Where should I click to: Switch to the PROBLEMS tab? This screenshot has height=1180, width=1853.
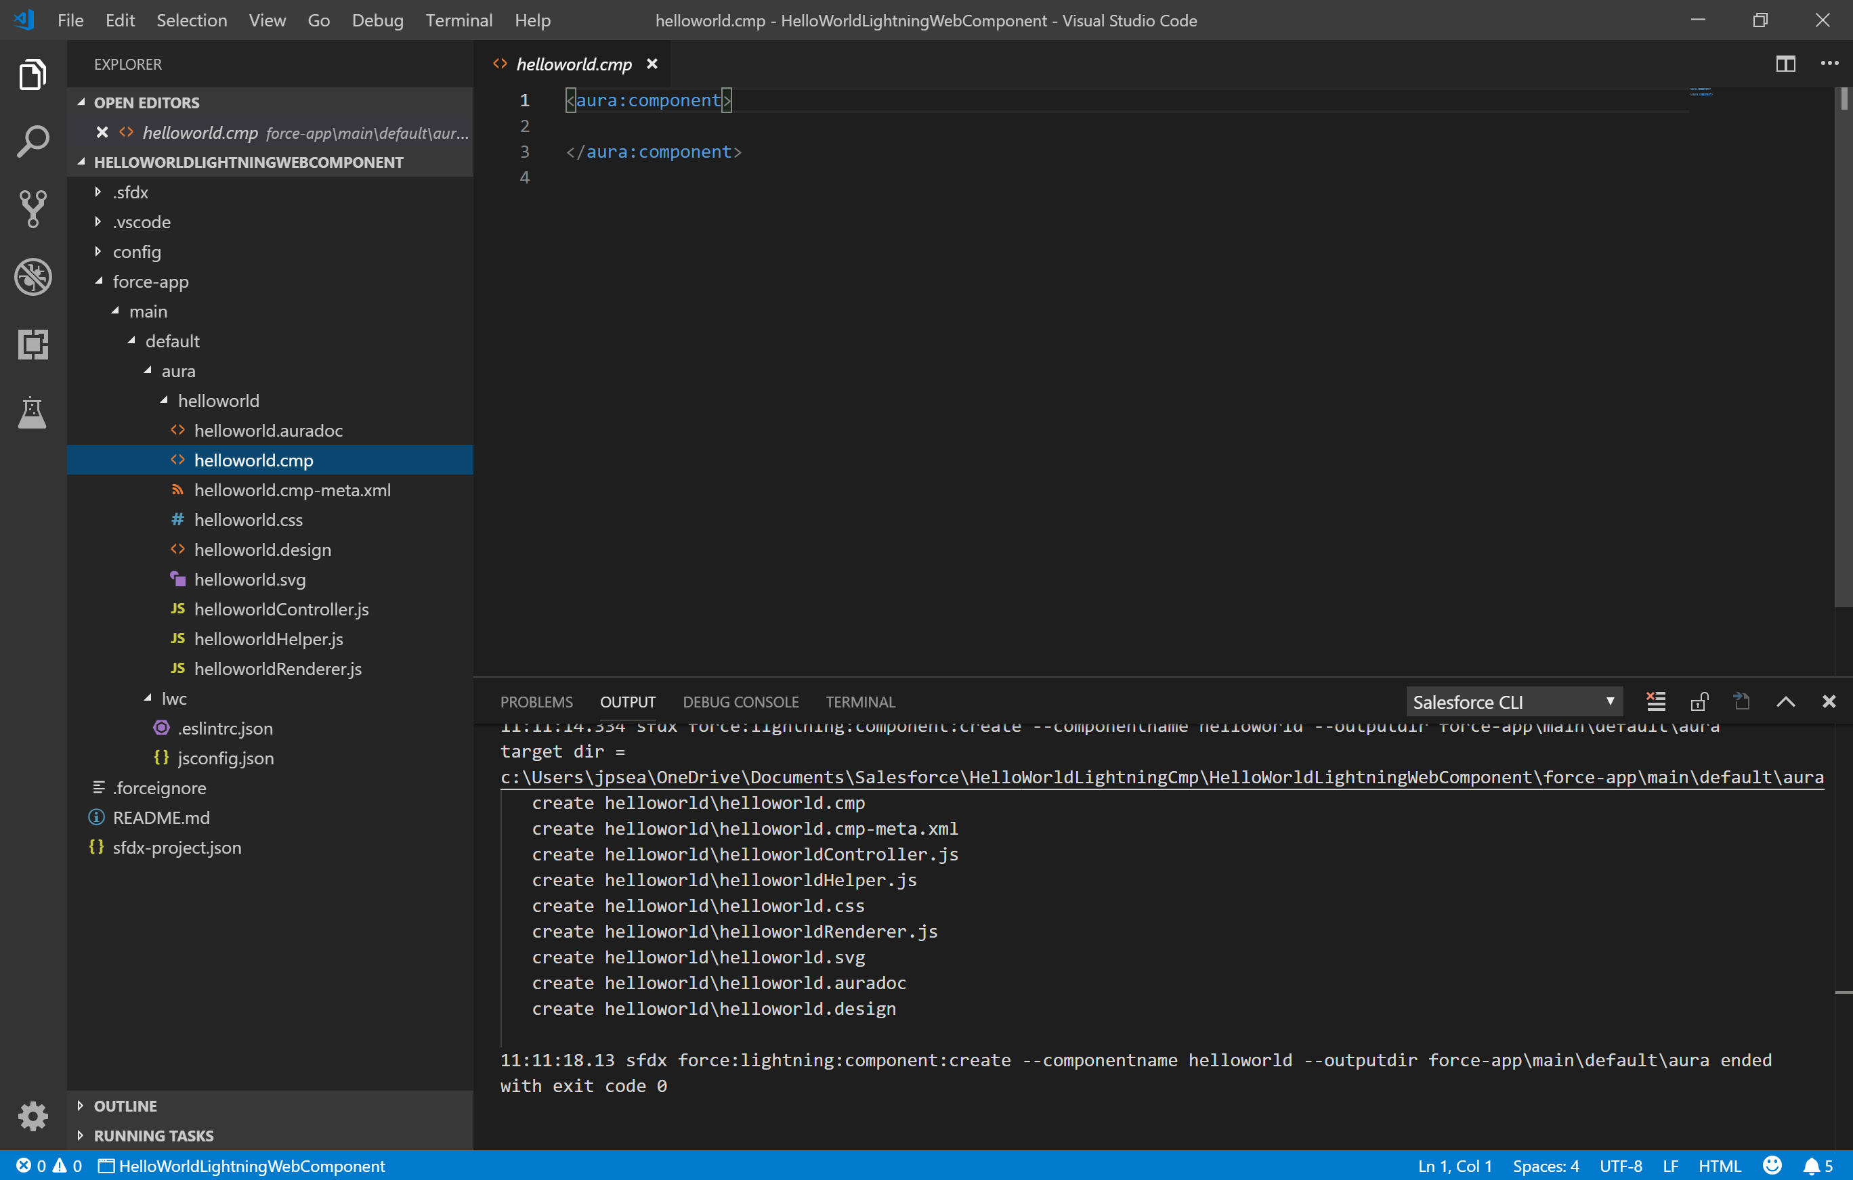[536, 701]
